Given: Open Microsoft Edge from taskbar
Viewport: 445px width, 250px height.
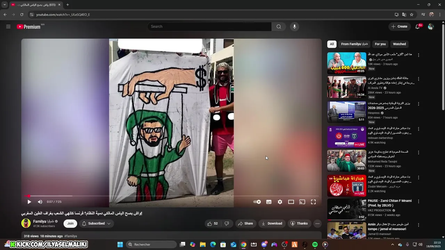Looking at the screenshot, I should 213,244.
